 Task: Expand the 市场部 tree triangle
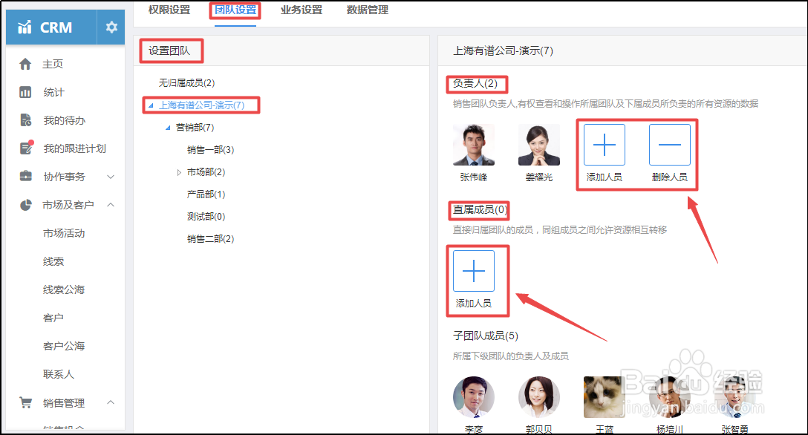[x=179, y=172]
